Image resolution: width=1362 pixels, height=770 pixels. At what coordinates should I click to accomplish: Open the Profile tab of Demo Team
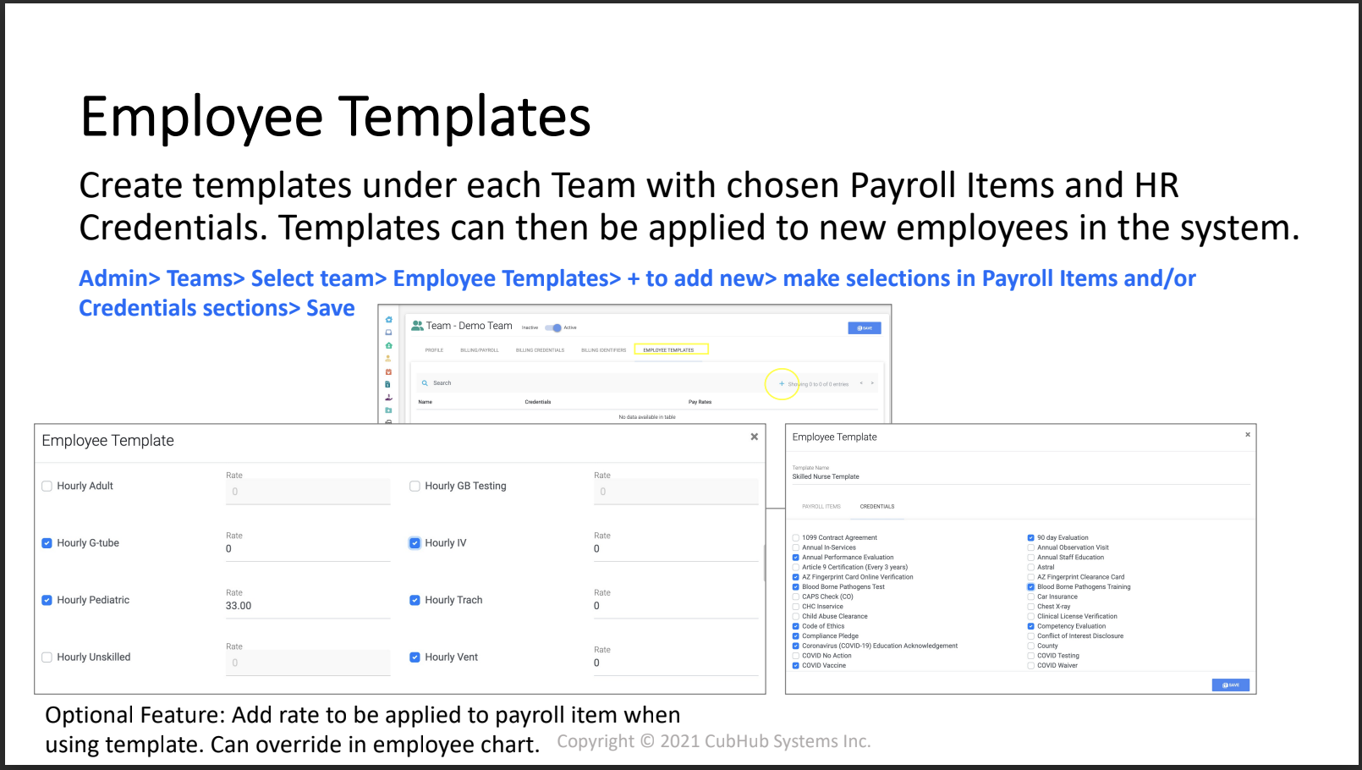(434, 350)
